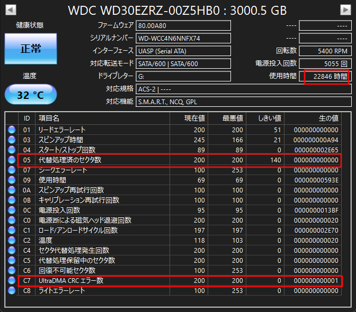Select the キャリブレーション再試行回数 attribute name
The height and width of the screenshot is (312, 356).
(x=79, y=200)
